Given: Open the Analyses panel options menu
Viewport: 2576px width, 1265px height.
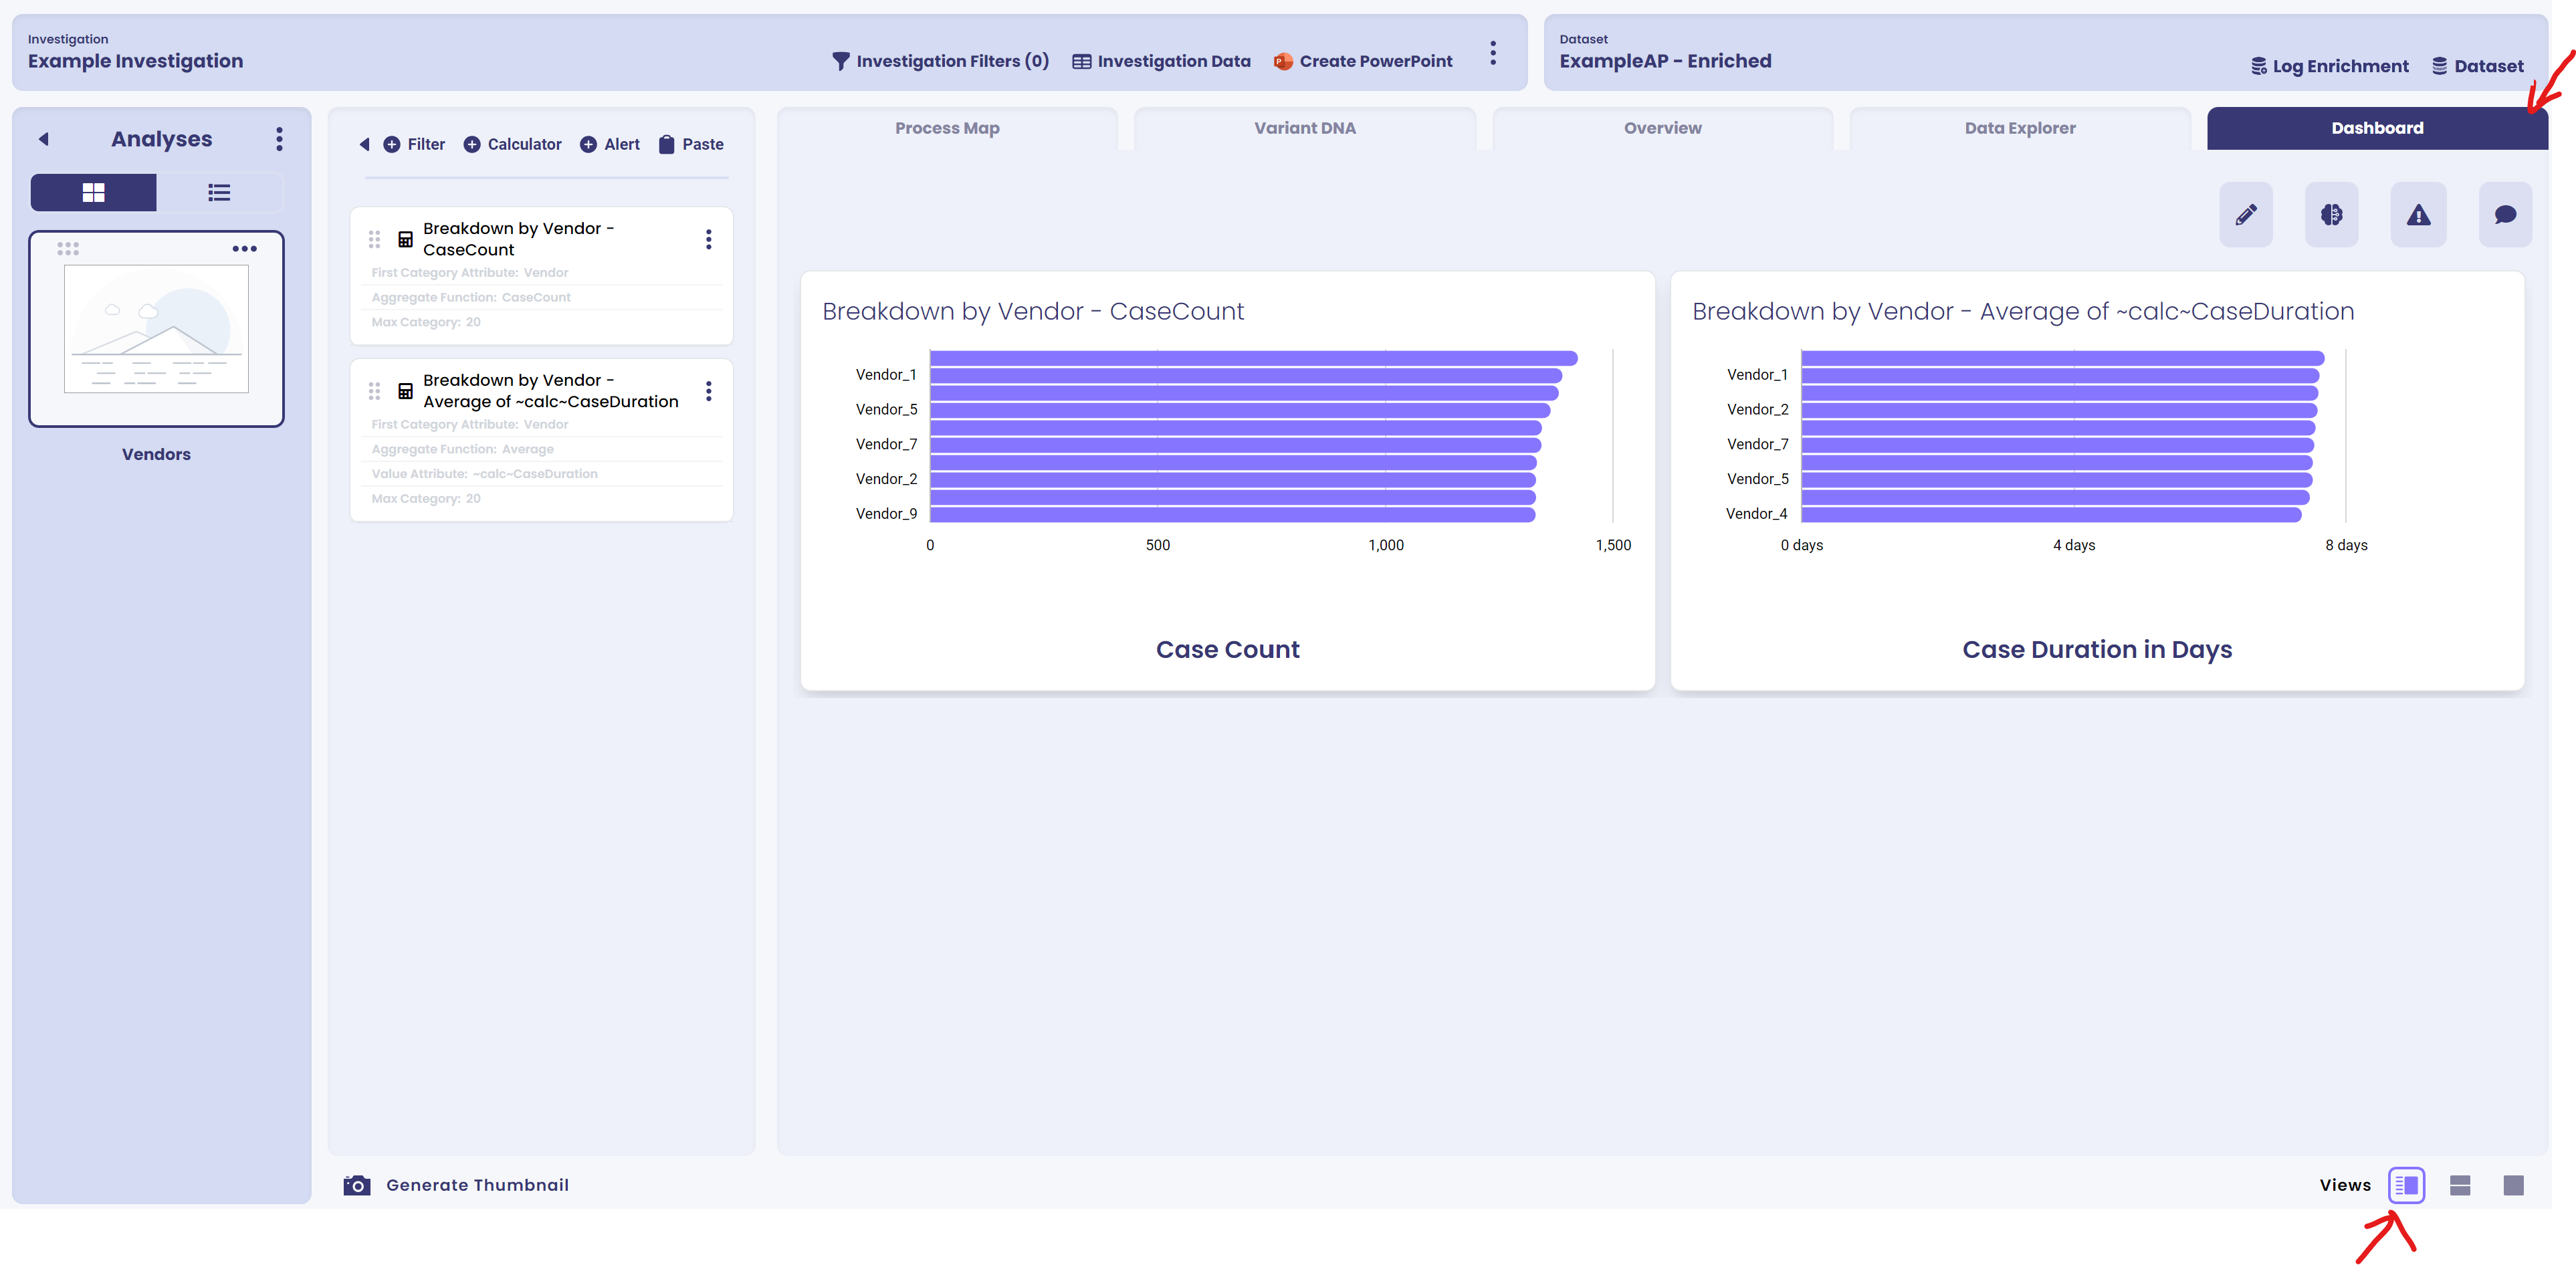Looking at the screenshot, I should [279, 139].
